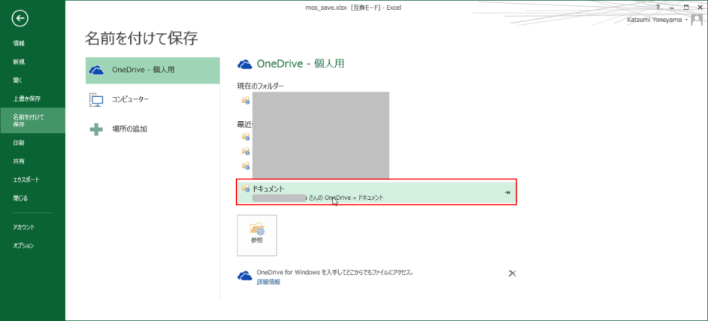
Task: Choose 場所の追加 option
Action: 153,129
